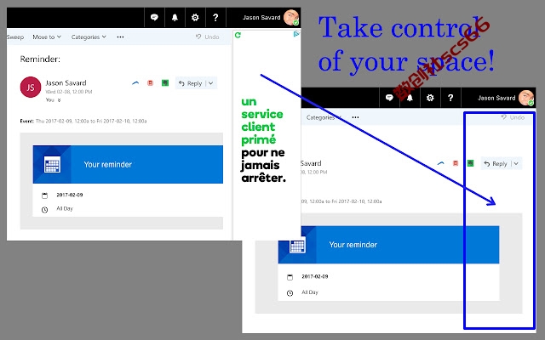Click blue arrow icon beside Reply in ad-free window
Screen dimensions: 545x340
pos(441,163)
